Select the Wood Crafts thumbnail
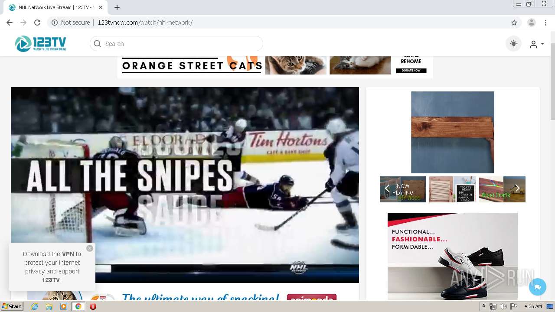Image resolution: width=555 pixels, height=312 pixels. click(x=502, y=189)
